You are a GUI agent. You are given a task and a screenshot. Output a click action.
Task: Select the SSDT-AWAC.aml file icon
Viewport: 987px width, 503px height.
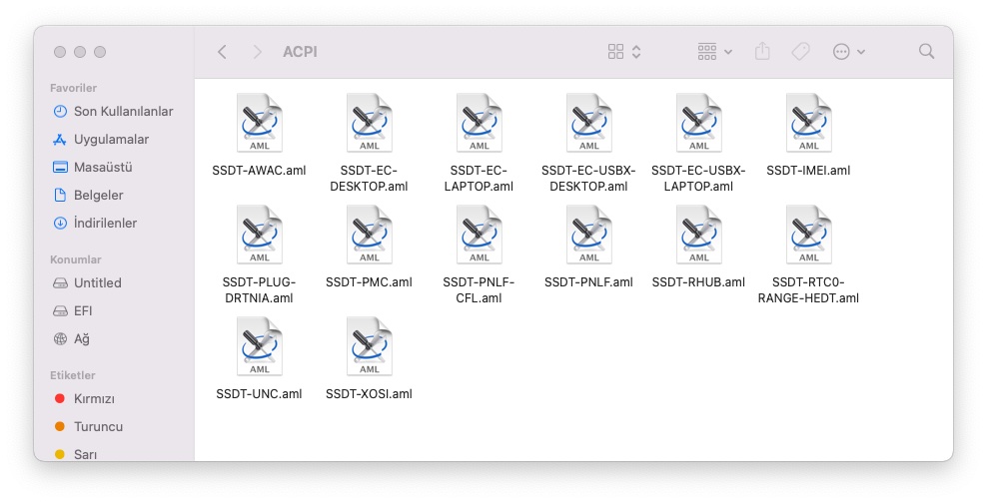(x=260, y=123)
